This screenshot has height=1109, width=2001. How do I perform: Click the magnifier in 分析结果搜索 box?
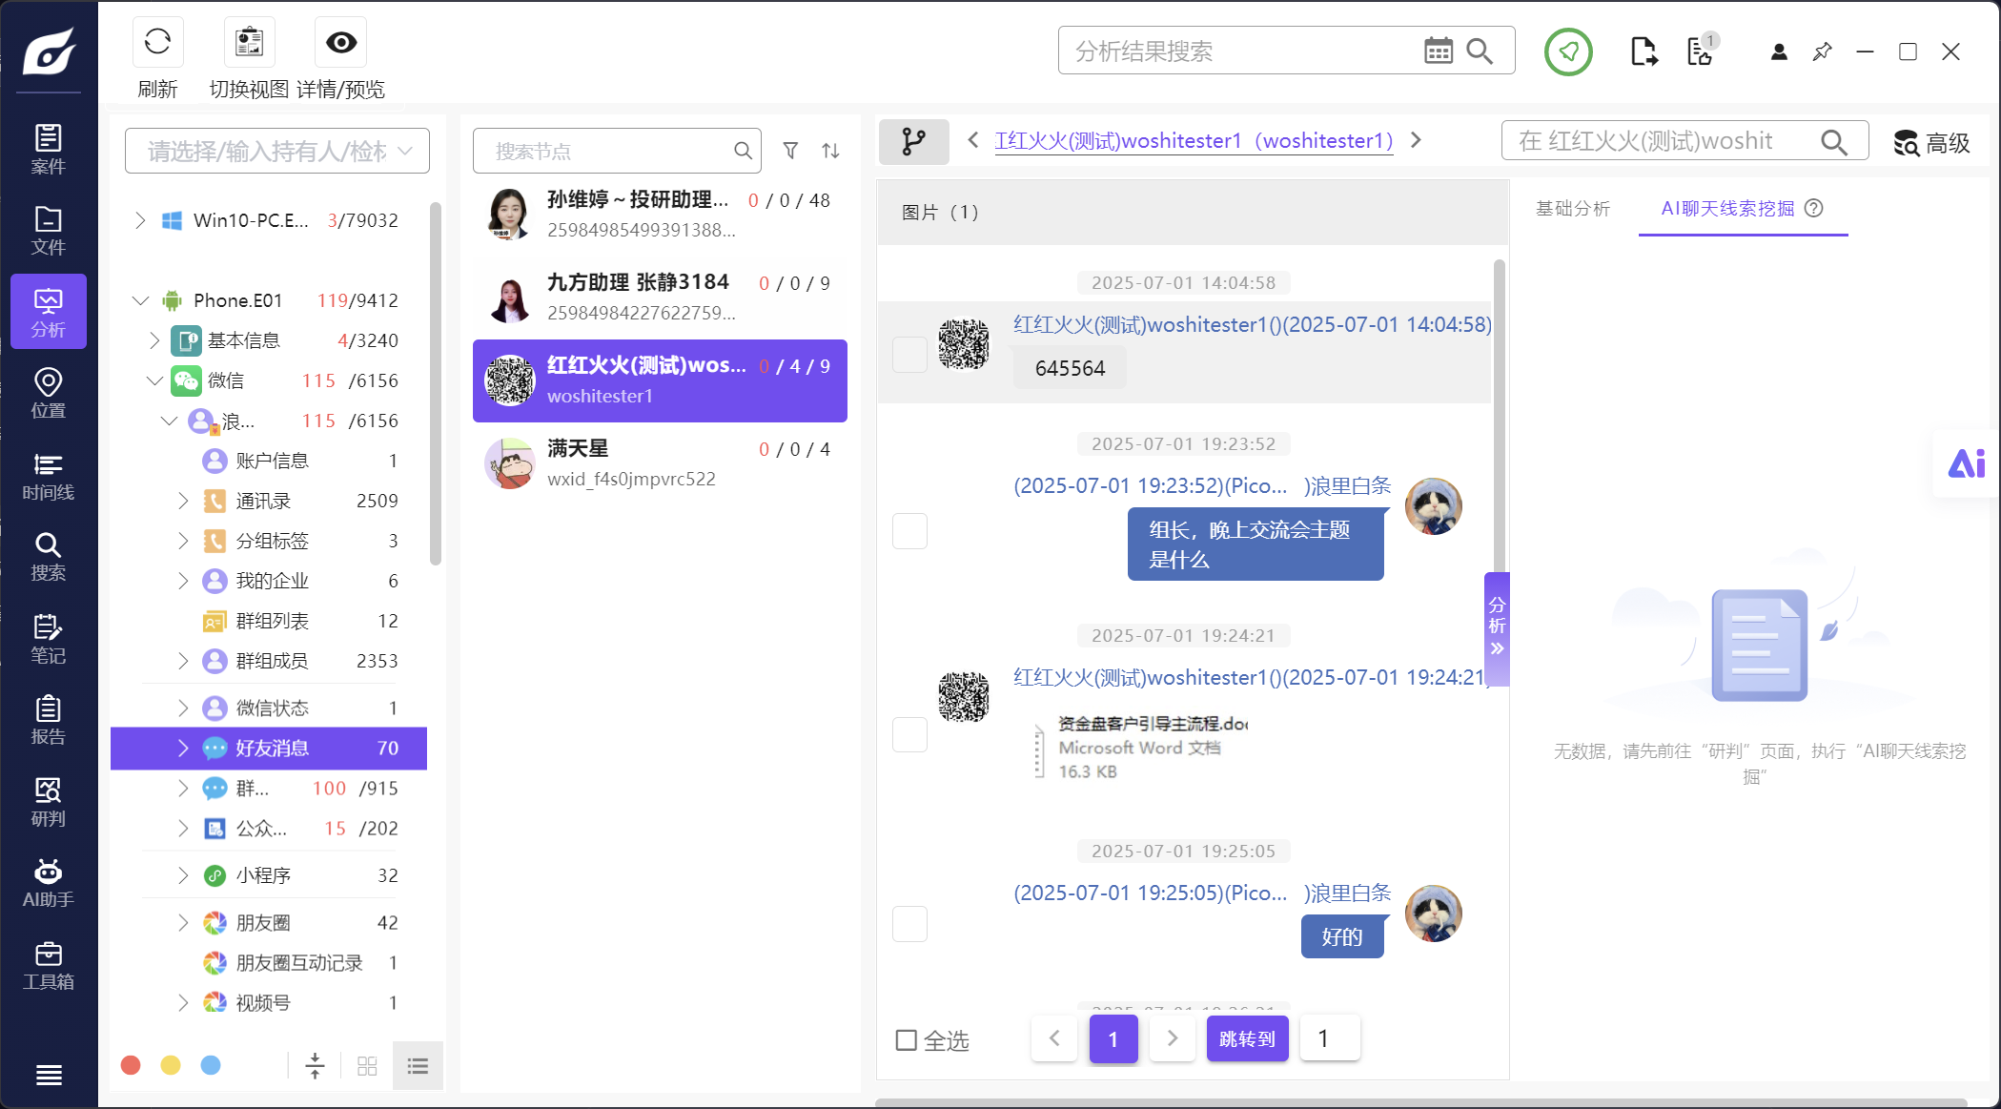pyautogui.click(x=1480, y=51)
